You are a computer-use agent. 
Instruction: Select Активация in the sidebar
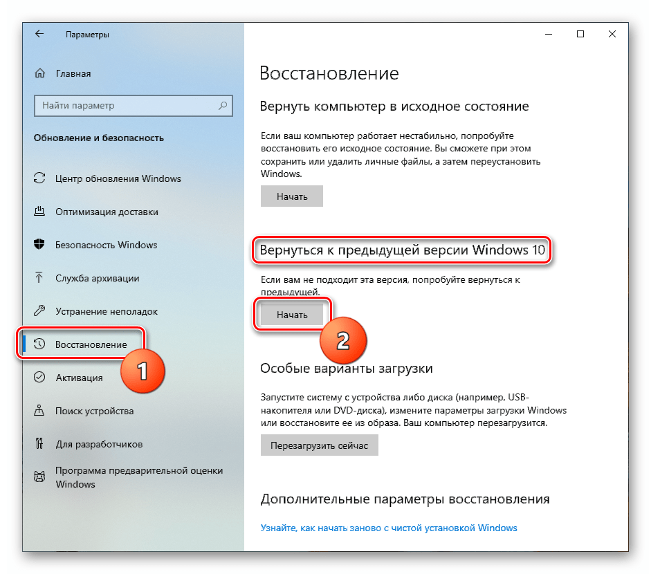click(x=79, y=378)
